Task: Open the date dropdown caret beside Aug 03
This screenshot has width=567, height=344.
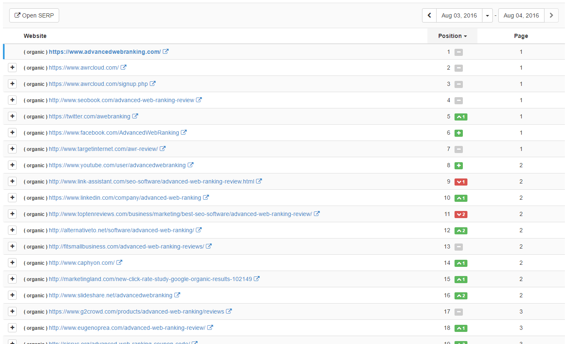Action: coord(487,15)
